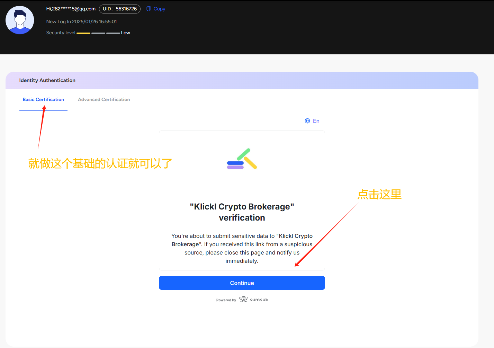Viewport: 494px width, 348px height.
Task: Open the Advanced Certification tab
Action: pos(104,99)
